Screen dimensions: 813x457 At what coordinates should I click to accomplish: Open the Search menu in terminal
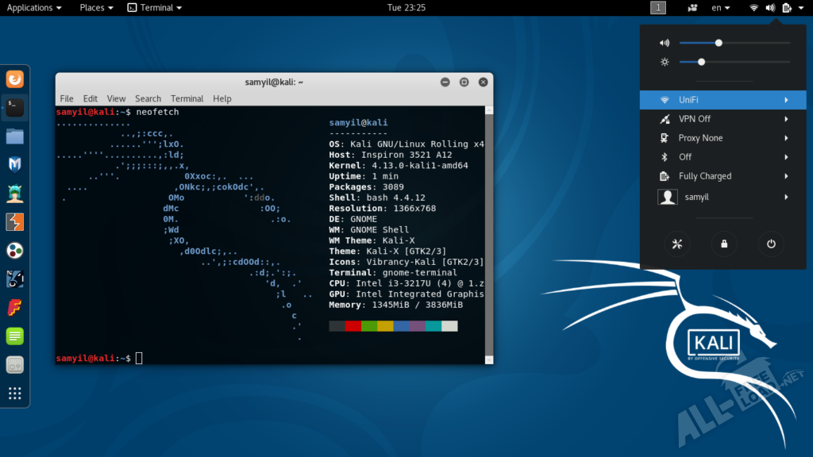pyautogui.click(x=148, y=98)
